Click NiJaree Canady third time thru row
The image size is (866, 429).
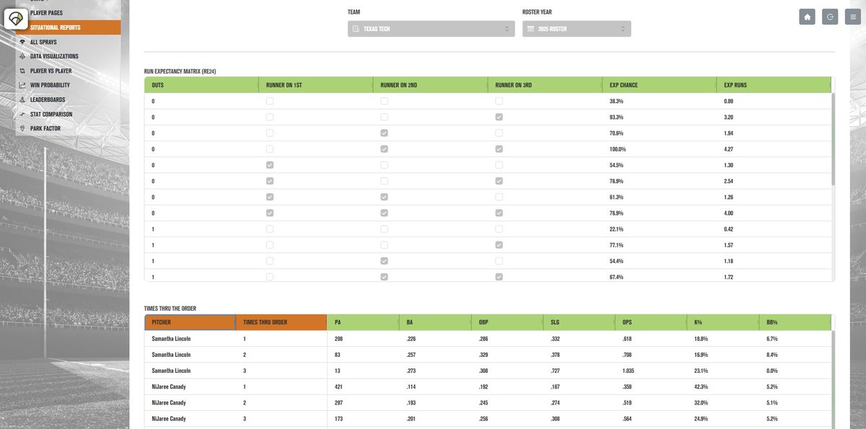[x=488, y=418]
